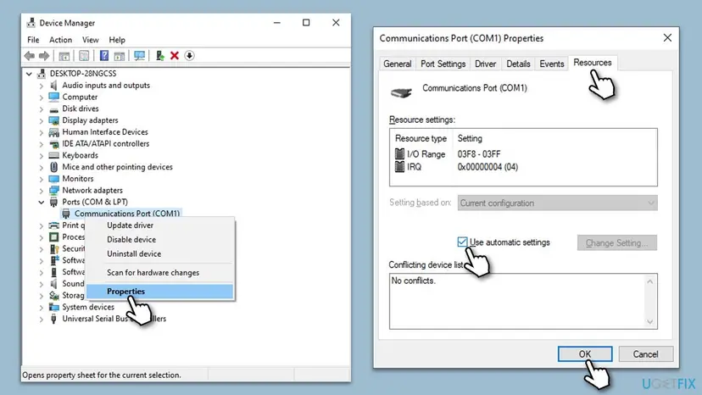Click the Mice and other pointing devices icon
The image size is (702, 395).
[53, 167]
